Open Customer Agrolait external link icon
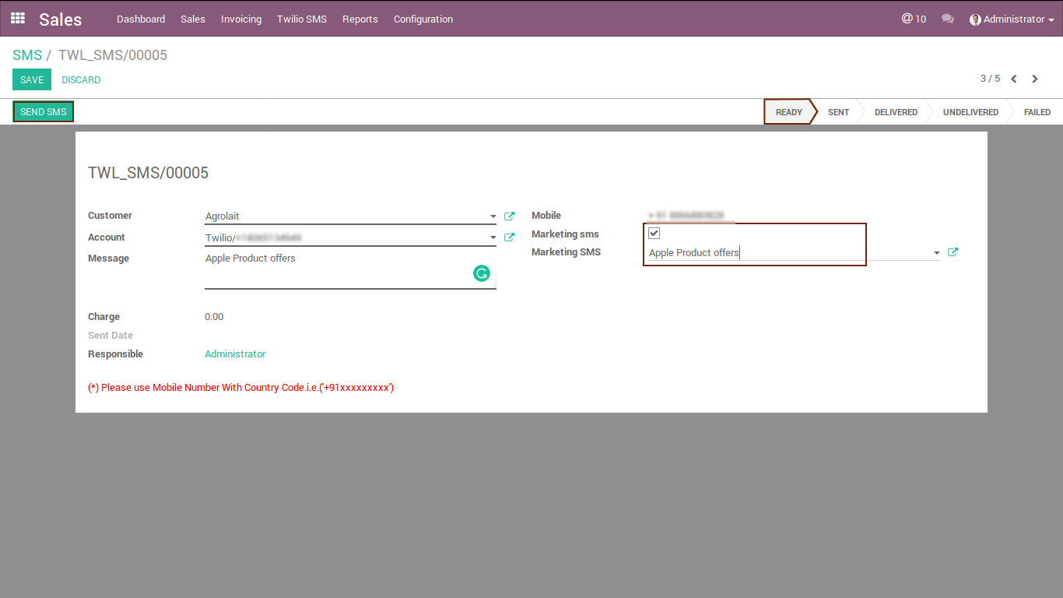 [x=509, y=216]
